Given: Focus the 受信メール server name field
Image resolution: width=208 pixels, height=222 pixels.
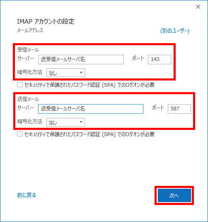Looking at the screenshot, I should [81, 59].
